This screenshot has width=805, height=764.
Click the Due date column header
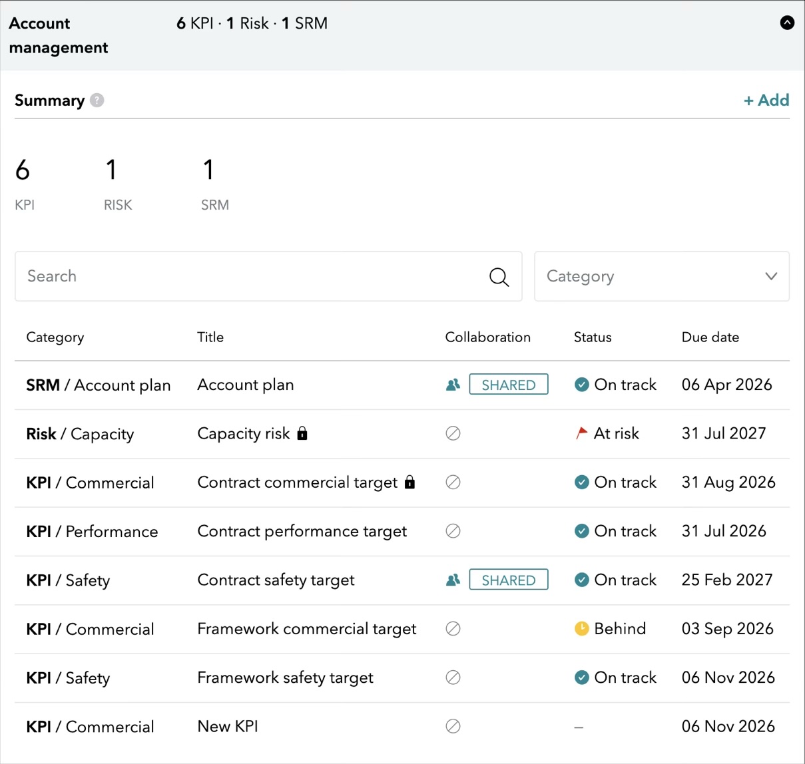710,337
